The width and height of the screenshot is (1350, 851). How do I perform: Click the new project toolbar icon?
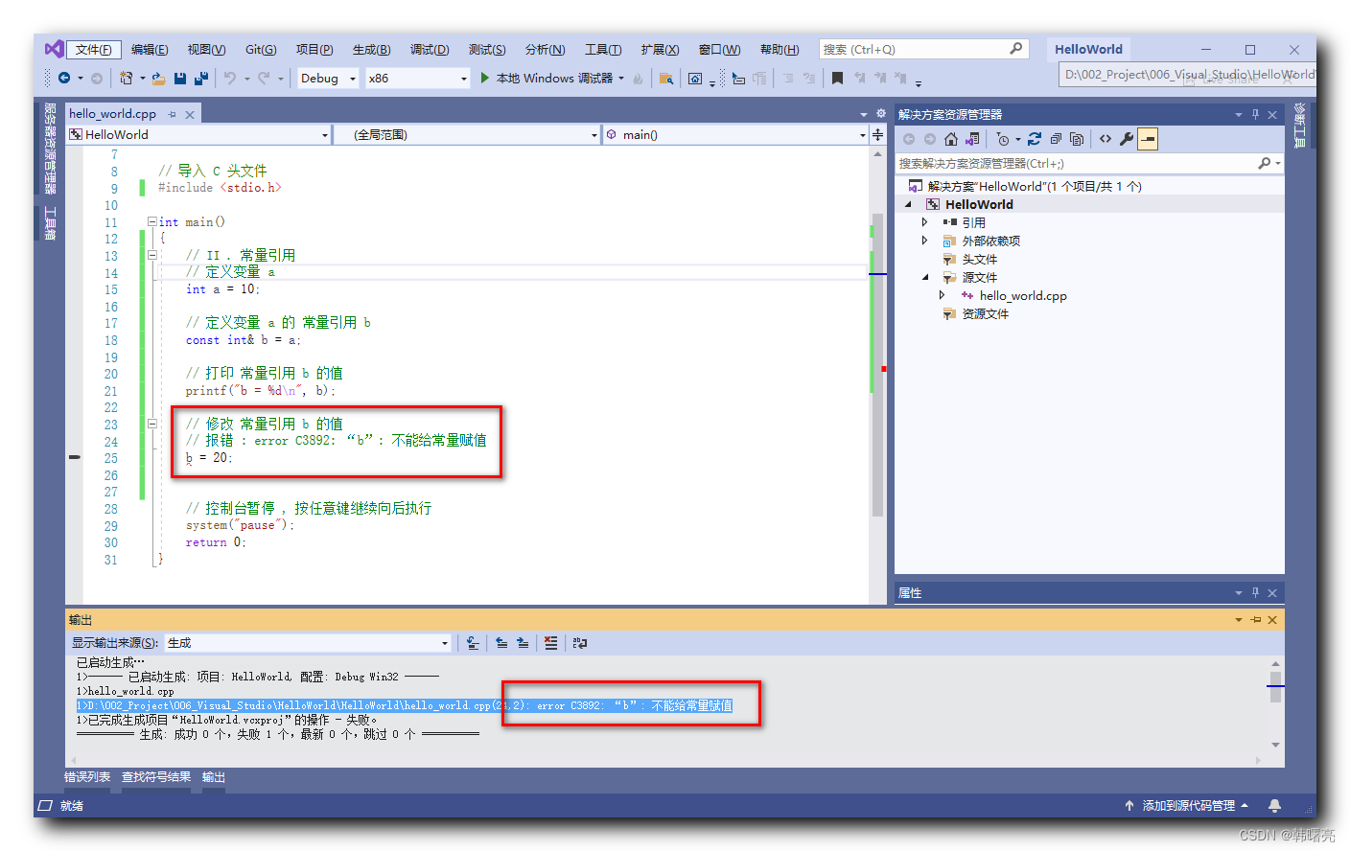click(126, 79)
